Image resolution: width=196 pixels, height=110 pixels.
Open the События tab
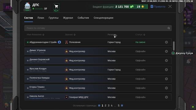tap(83, 18)
